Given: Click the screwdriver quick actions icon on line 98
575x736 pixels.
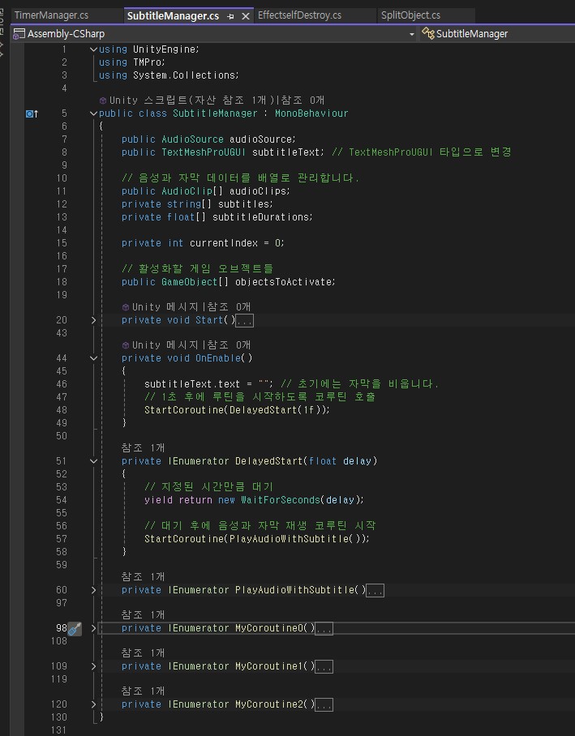Looking at the screenshot, I should tap(75, 628).
